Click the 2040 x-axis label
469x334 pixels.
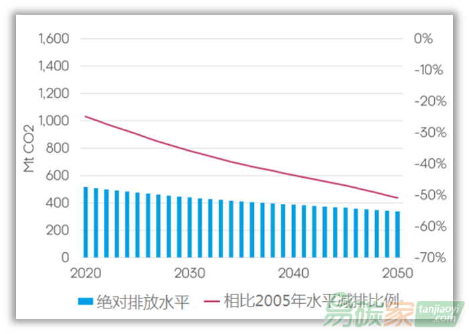[293, 274]
